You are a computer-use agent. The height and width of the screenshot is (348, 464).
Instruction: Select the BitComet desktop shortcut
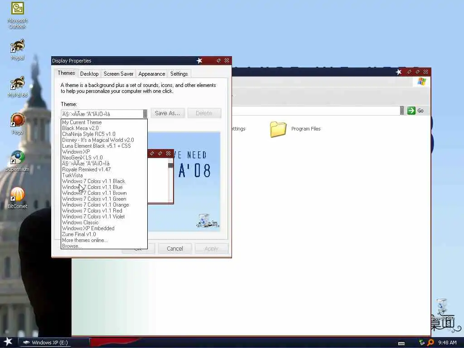[18, 198]
